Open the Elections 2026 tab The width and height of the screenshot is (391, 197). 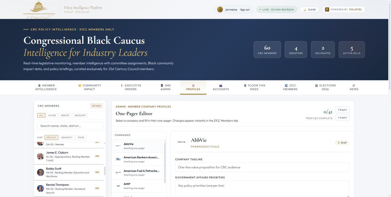(325, 87)
